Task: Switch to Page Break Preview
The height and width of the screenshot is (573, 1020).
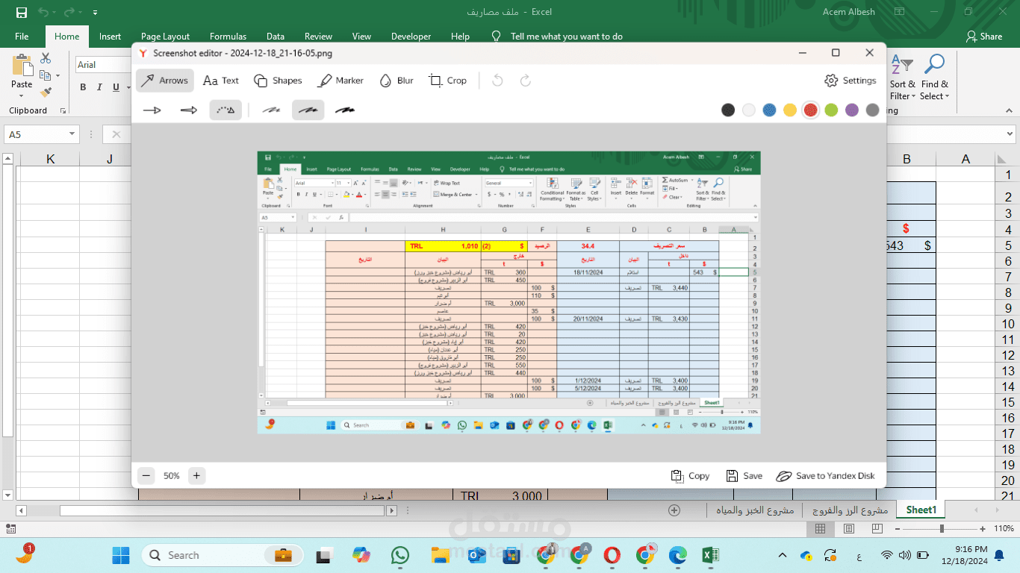Action: pyautogui.click(x=876, y=528)
